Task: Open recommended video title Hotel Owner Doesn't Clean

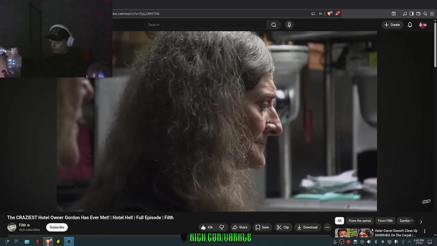Action: [396, 233]
